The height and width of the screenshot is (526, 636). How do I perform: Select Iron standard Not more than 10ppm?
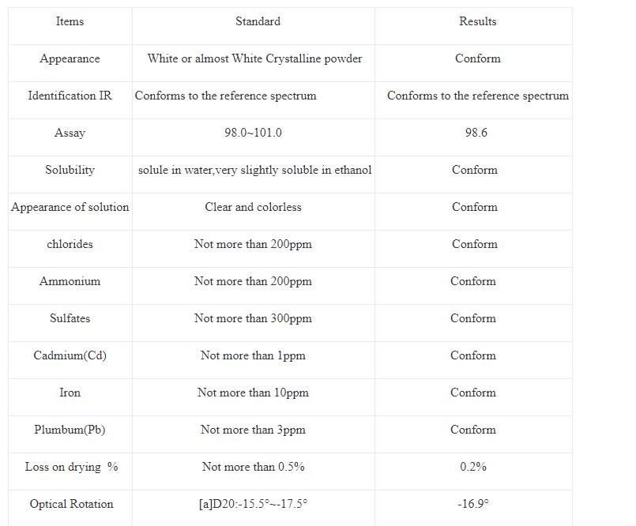[253, 393]
